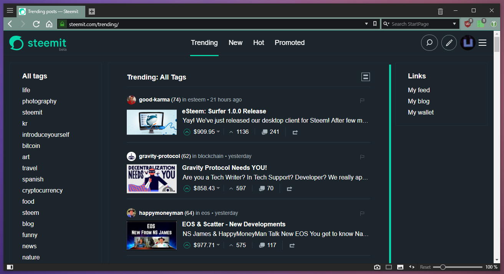Upvote the Gravity Protocol Needs YOU post
The width and height of the screenshot is (504, 274).
pyautogui.click(x=187, y=188)
